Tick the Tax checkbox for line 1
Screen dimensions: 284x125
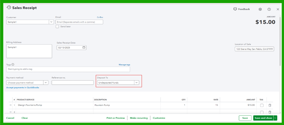[262, 105]
